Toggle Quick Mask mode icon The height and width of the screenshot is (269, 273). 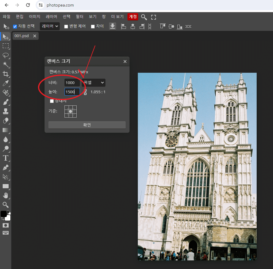pos(6,225)
